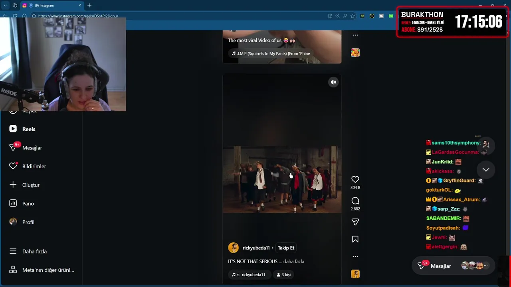
Task: Select Oluştur to create a post
Action: pos(31,185)
